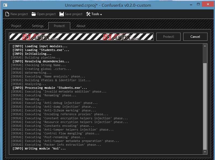Click the 'Resolving dependencies...' log line

pyautogui.click(x=41, y=61)
